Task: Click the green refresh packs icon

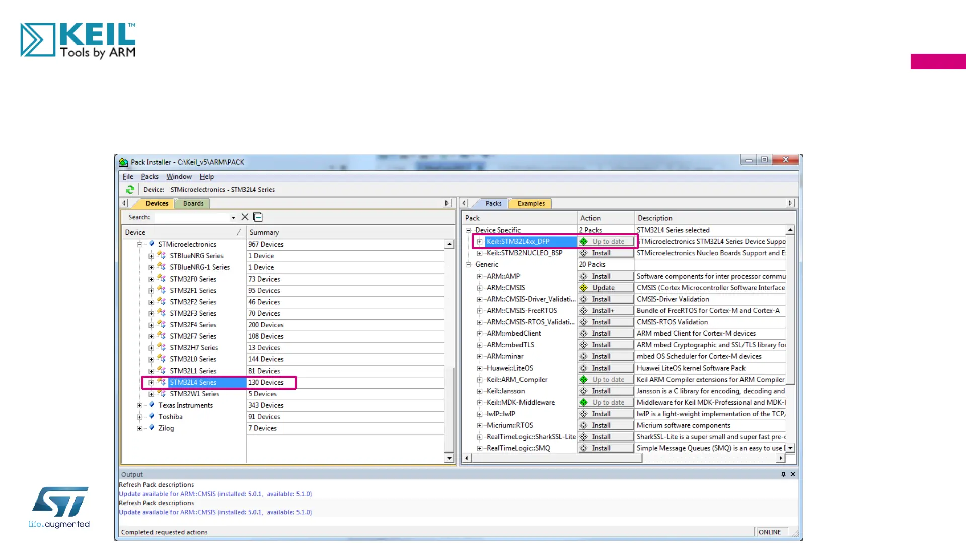Action: tap(130, 190)
